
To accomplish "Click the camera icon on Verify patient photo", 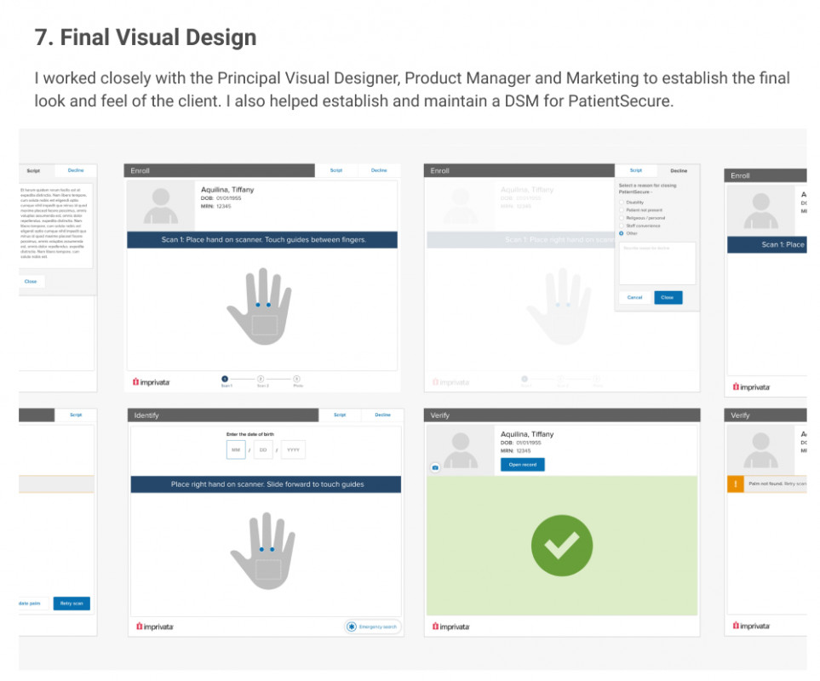I will (435, 467).
